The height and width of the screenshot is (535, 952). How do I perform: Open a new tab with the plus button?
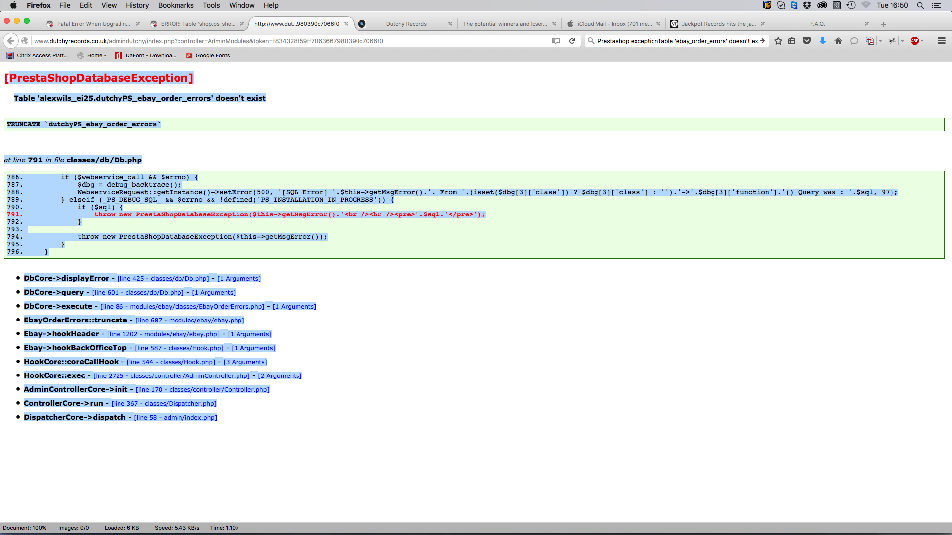point(883,24)
